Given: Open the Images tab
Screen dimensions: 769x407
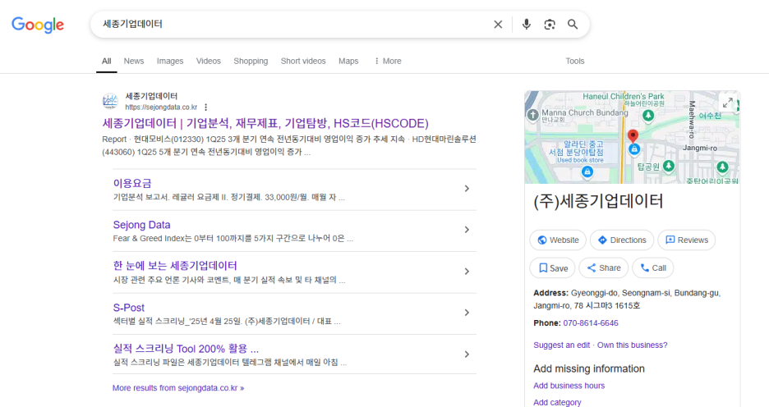Looking at the screenshot, I should pos(170,62).
